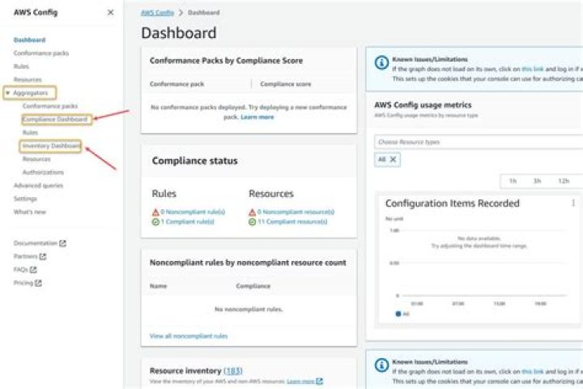Remove the All resource type filter tag
The image size is (583, 389).
pyautogui.click(x=394, y=160)
